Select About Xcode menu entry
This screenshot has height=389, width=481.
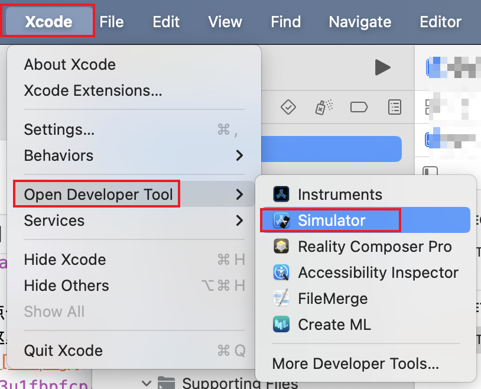point(70,64)
